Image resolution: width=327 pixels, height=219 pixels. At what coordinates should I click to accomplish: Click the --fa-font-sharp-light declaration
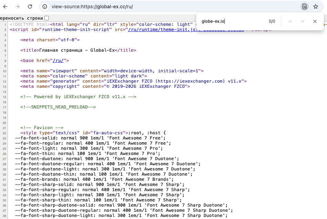tap(100, 195)
